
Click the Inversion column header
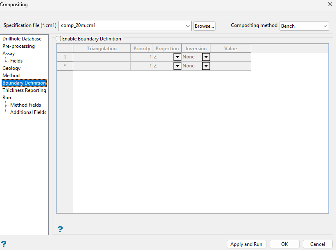point(196,49)
